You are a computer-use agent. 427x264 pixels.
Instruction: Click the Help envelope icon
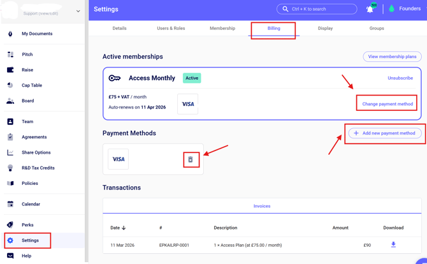pos(10,256)
